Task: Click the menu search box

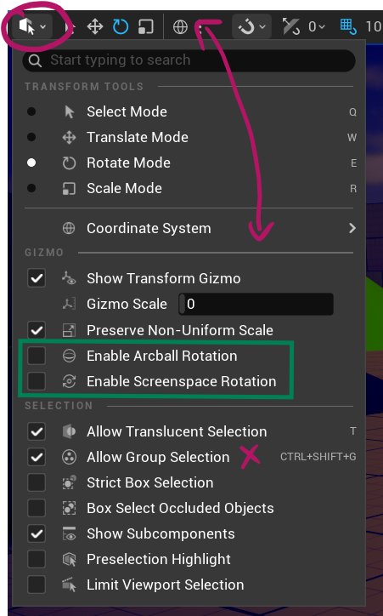Action: (189, 60)
